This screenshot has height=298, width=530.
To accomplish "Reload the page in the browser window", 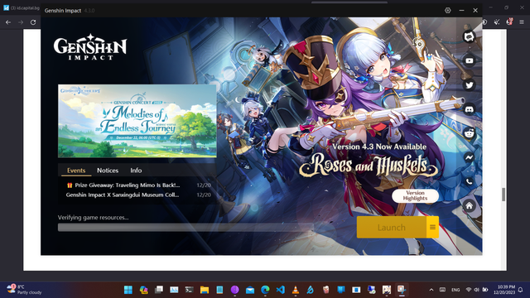I will 33,22.
